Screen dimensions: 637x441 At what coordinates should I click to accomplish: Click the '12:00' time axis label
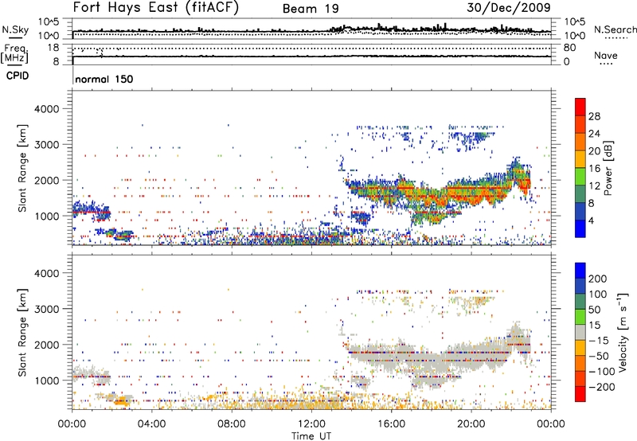pyautogui.click(x=311, y=424)
